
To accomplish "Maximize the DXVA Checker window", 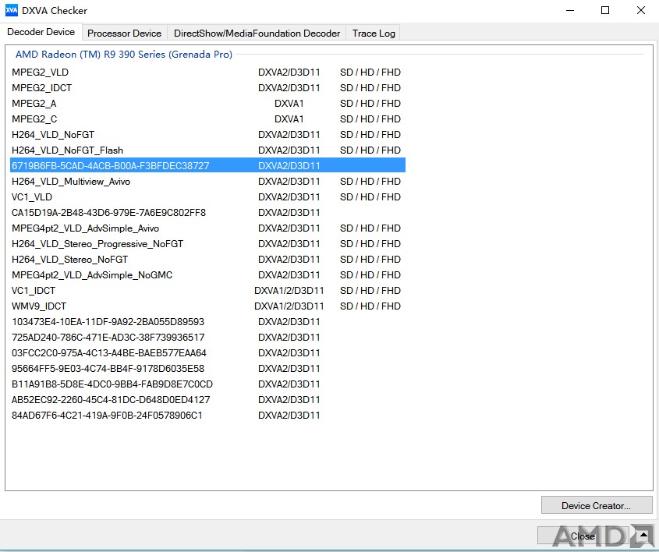I will coord(605,10).
